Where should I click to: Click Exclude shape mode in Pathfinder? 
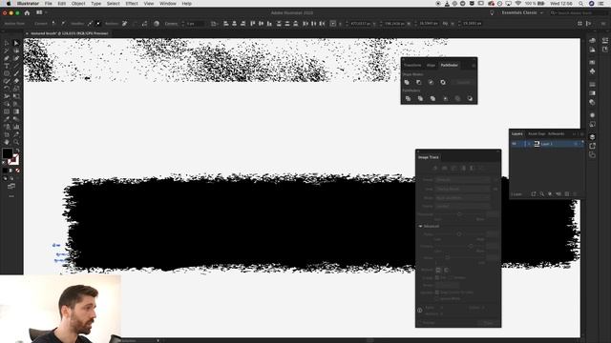click(443, 83)
